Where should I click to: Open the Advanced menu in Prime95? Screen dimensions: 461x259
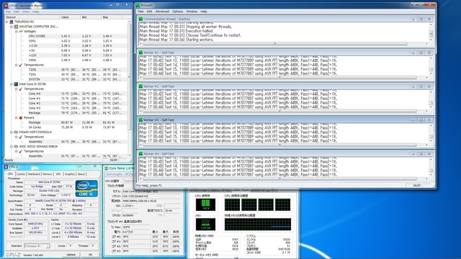click(162, 12)
